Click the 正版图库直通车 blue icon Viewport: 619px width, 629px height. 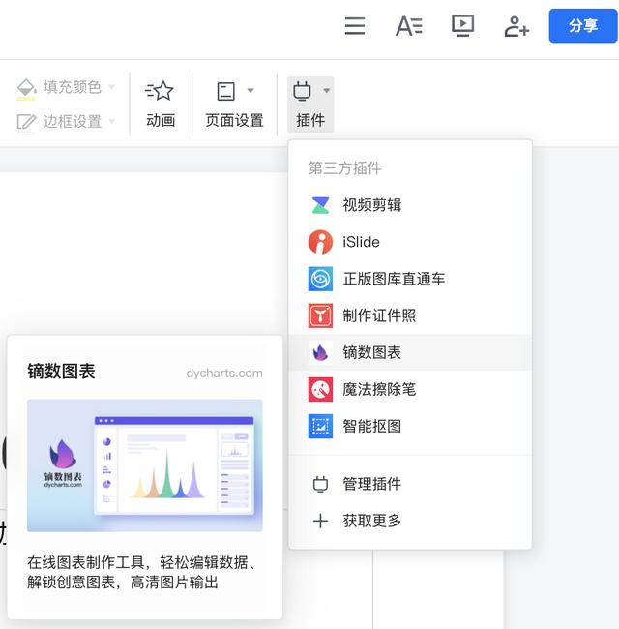coord(320,279)
